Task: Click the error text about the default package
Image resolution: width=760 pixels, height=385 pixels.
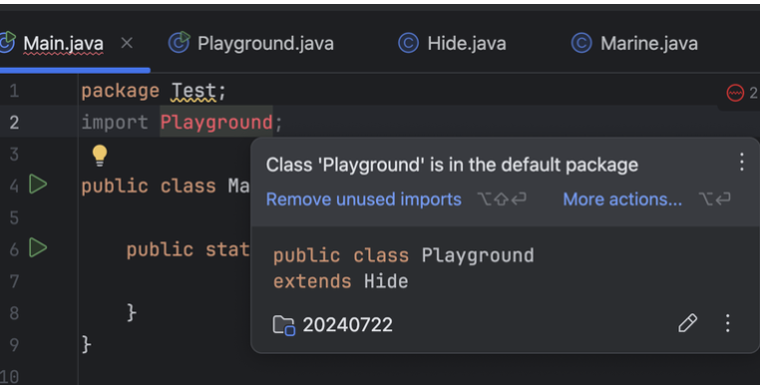Action: tap(452, 165)
